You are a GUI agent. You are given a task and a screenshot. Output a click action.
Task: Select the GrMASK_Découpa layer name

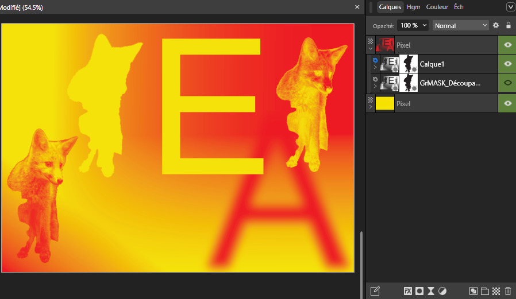click(x=450, y=83)
